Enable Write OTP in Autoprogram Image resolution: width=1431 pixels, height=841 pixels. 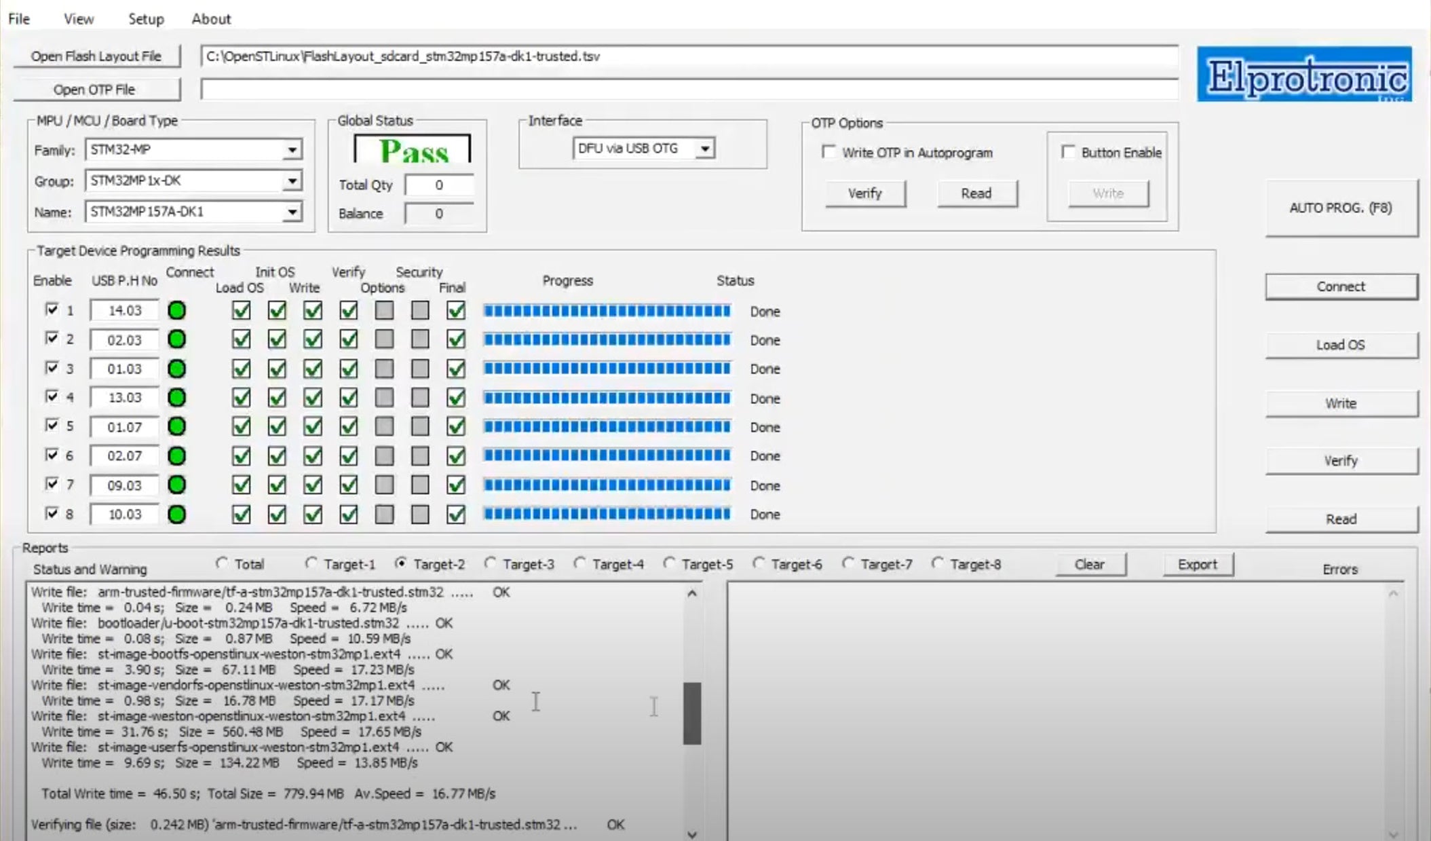[x=828, y=153]
